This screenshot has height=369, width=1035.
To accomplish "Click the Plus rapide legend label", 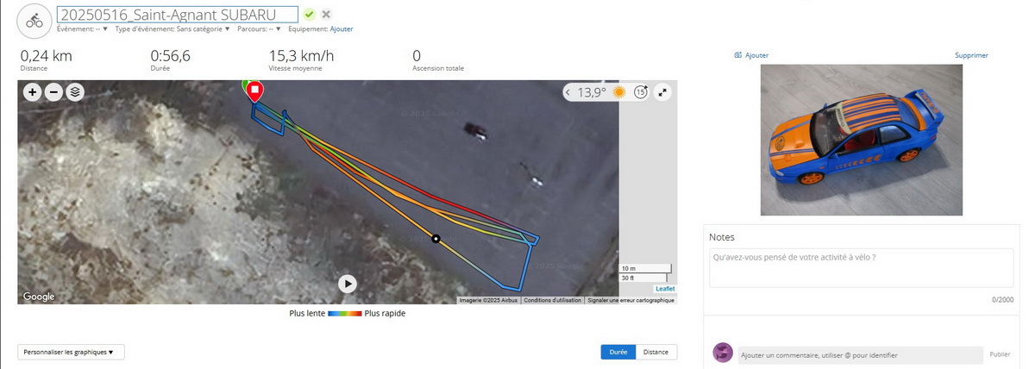I will tap(385, 314).
